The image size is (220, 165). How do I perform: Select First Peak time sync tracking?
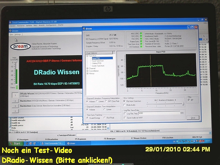(105, 118)
